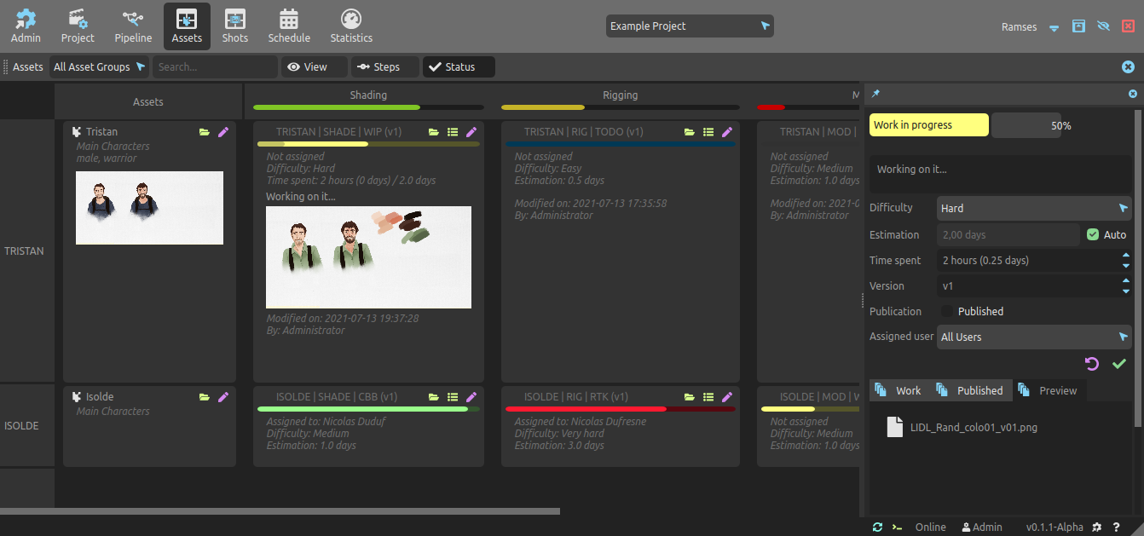Viewport: 1144px width, 536px height.
Task: Expand the All Asset Groups dropdown
Action: point(99,66)
